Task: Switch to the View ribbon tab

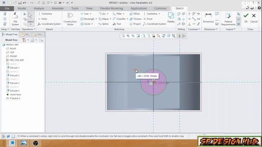Action: [x=89, y=8]
